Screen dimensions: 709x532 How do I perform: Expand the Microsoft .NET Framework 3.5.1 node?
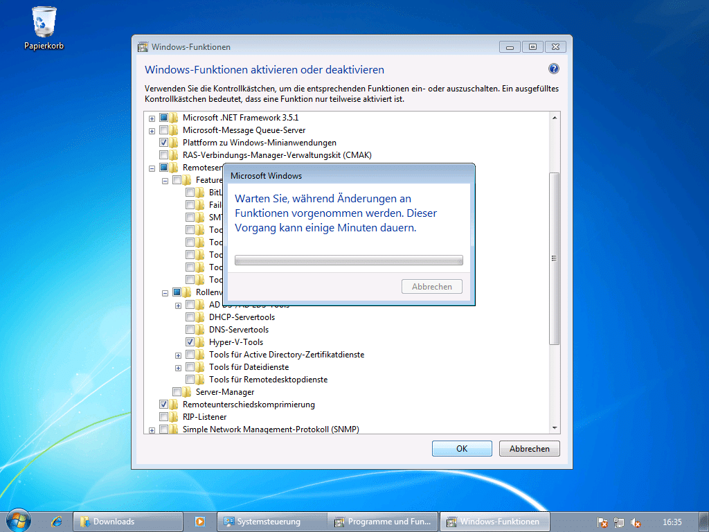pyautogui.click(x=152, y=118)
